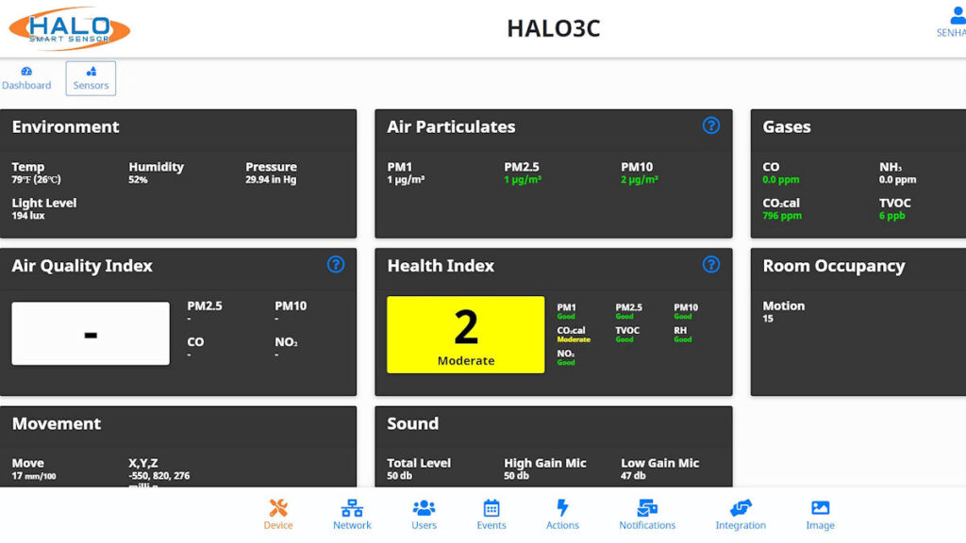Switch to the Dashboard tab

pos(26,78)
